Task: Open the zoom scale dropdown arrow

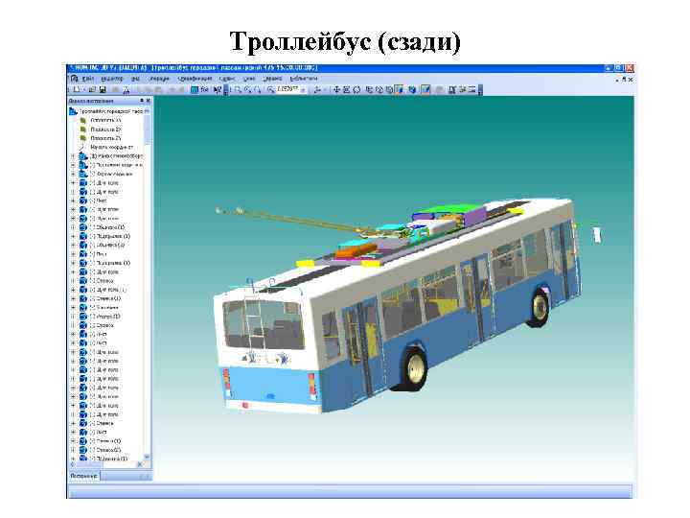Action: (302, 90)
